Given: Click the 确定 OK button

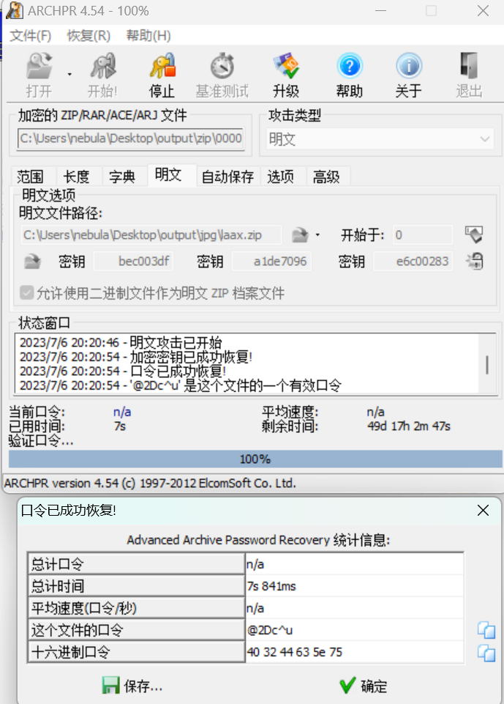Looking at the screenshot, I should click(364, 686).
